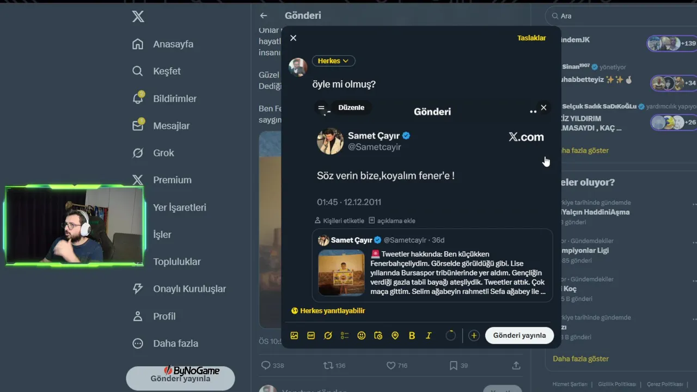Click the +34 avatar group

pos(674,83)
